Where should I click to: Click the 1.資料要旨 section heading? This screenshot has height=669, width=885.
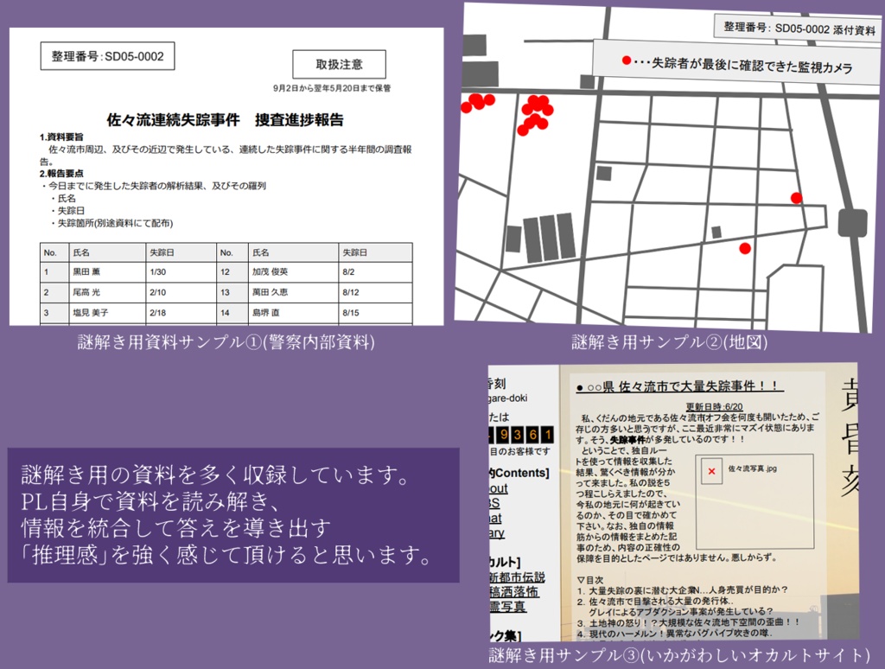pos(61,137)
